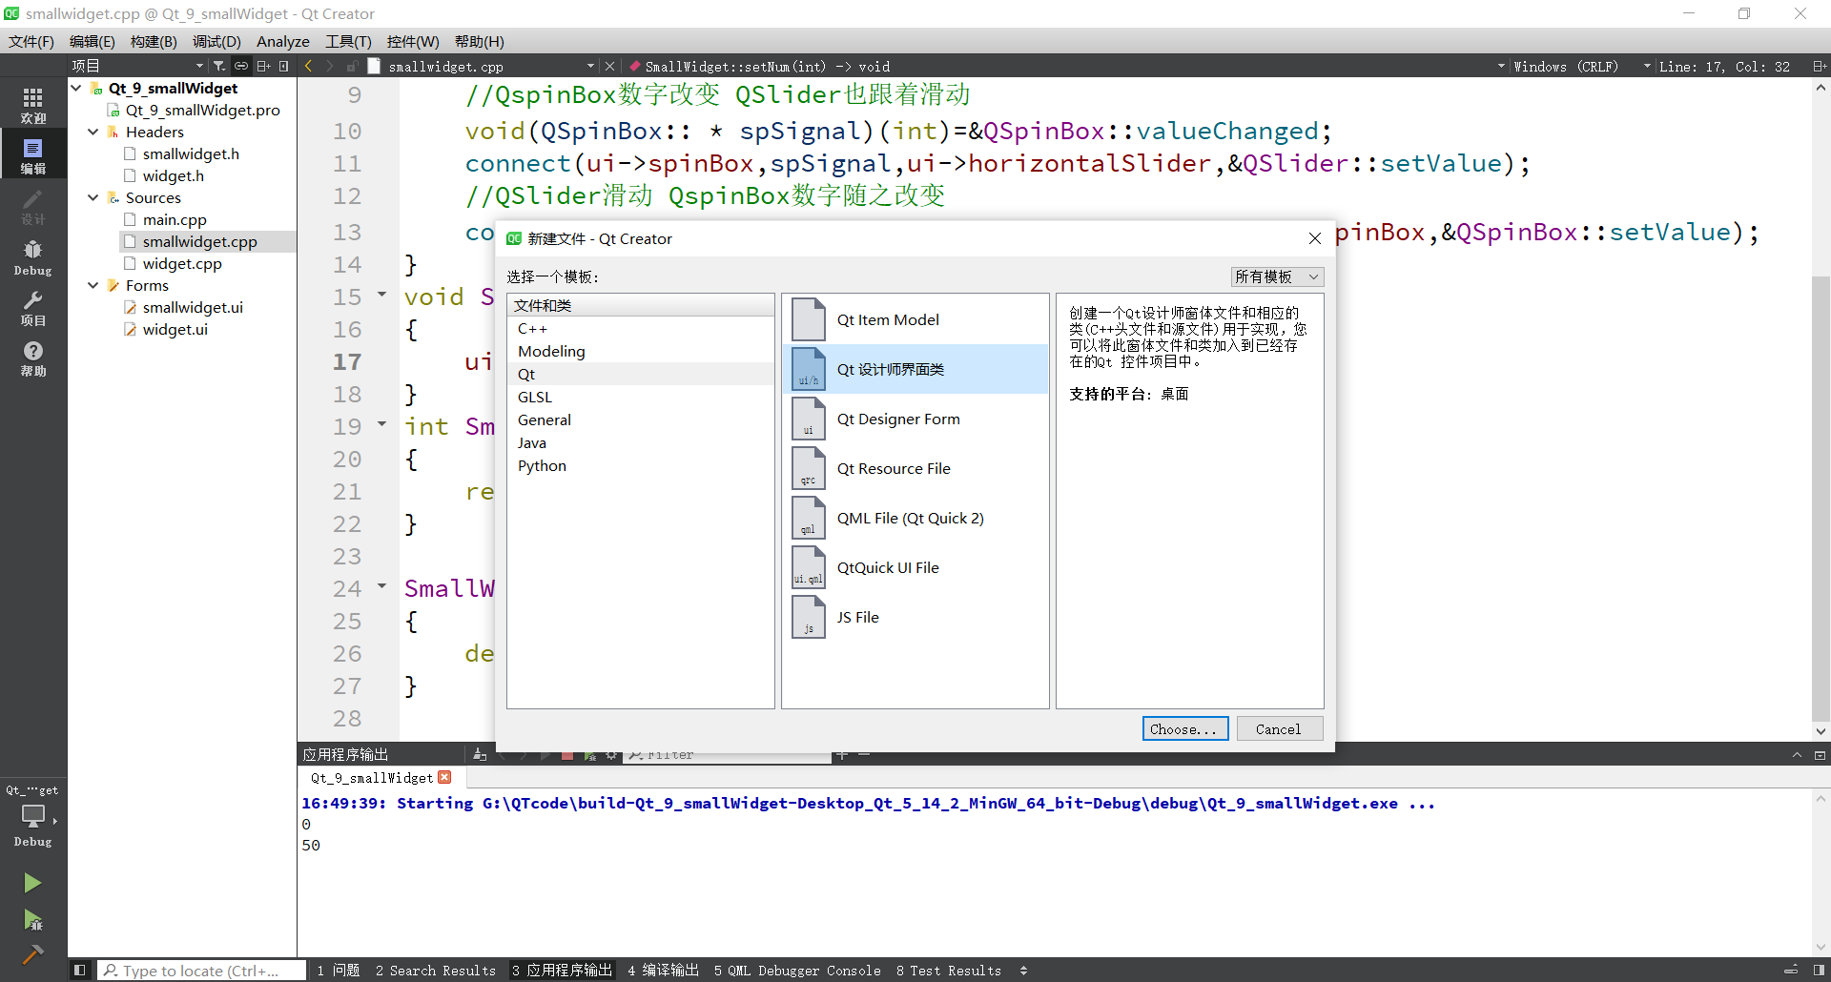Screen dimensions: 1831x982
Task: Click the clear output pane icon
Action: pos(480,755)
